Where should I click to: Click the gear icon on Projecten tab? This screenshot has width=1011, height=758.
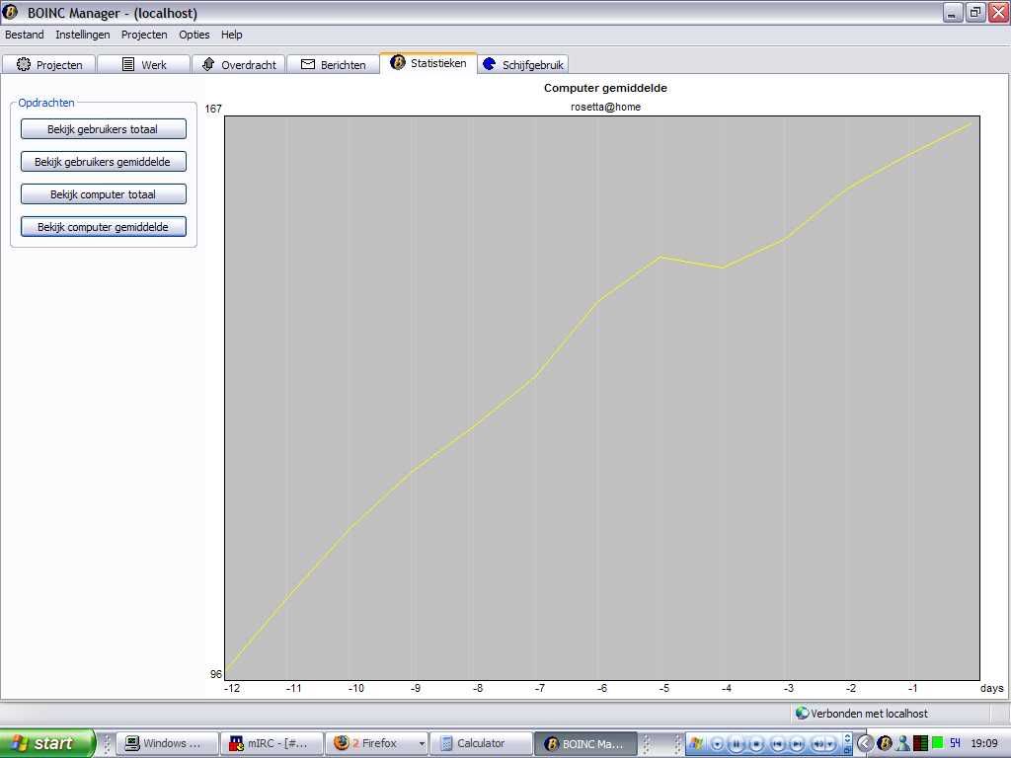[24, 64]
